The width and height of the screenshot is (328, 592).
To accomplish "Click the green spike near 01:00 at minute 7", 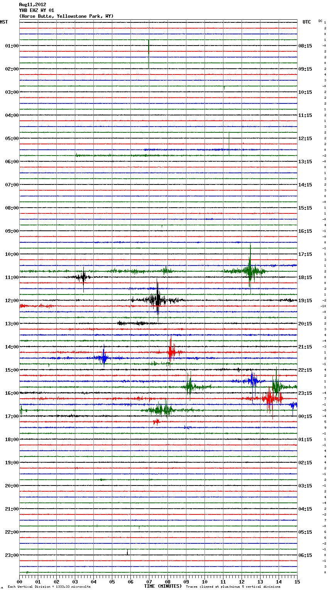I will [149, 54].
